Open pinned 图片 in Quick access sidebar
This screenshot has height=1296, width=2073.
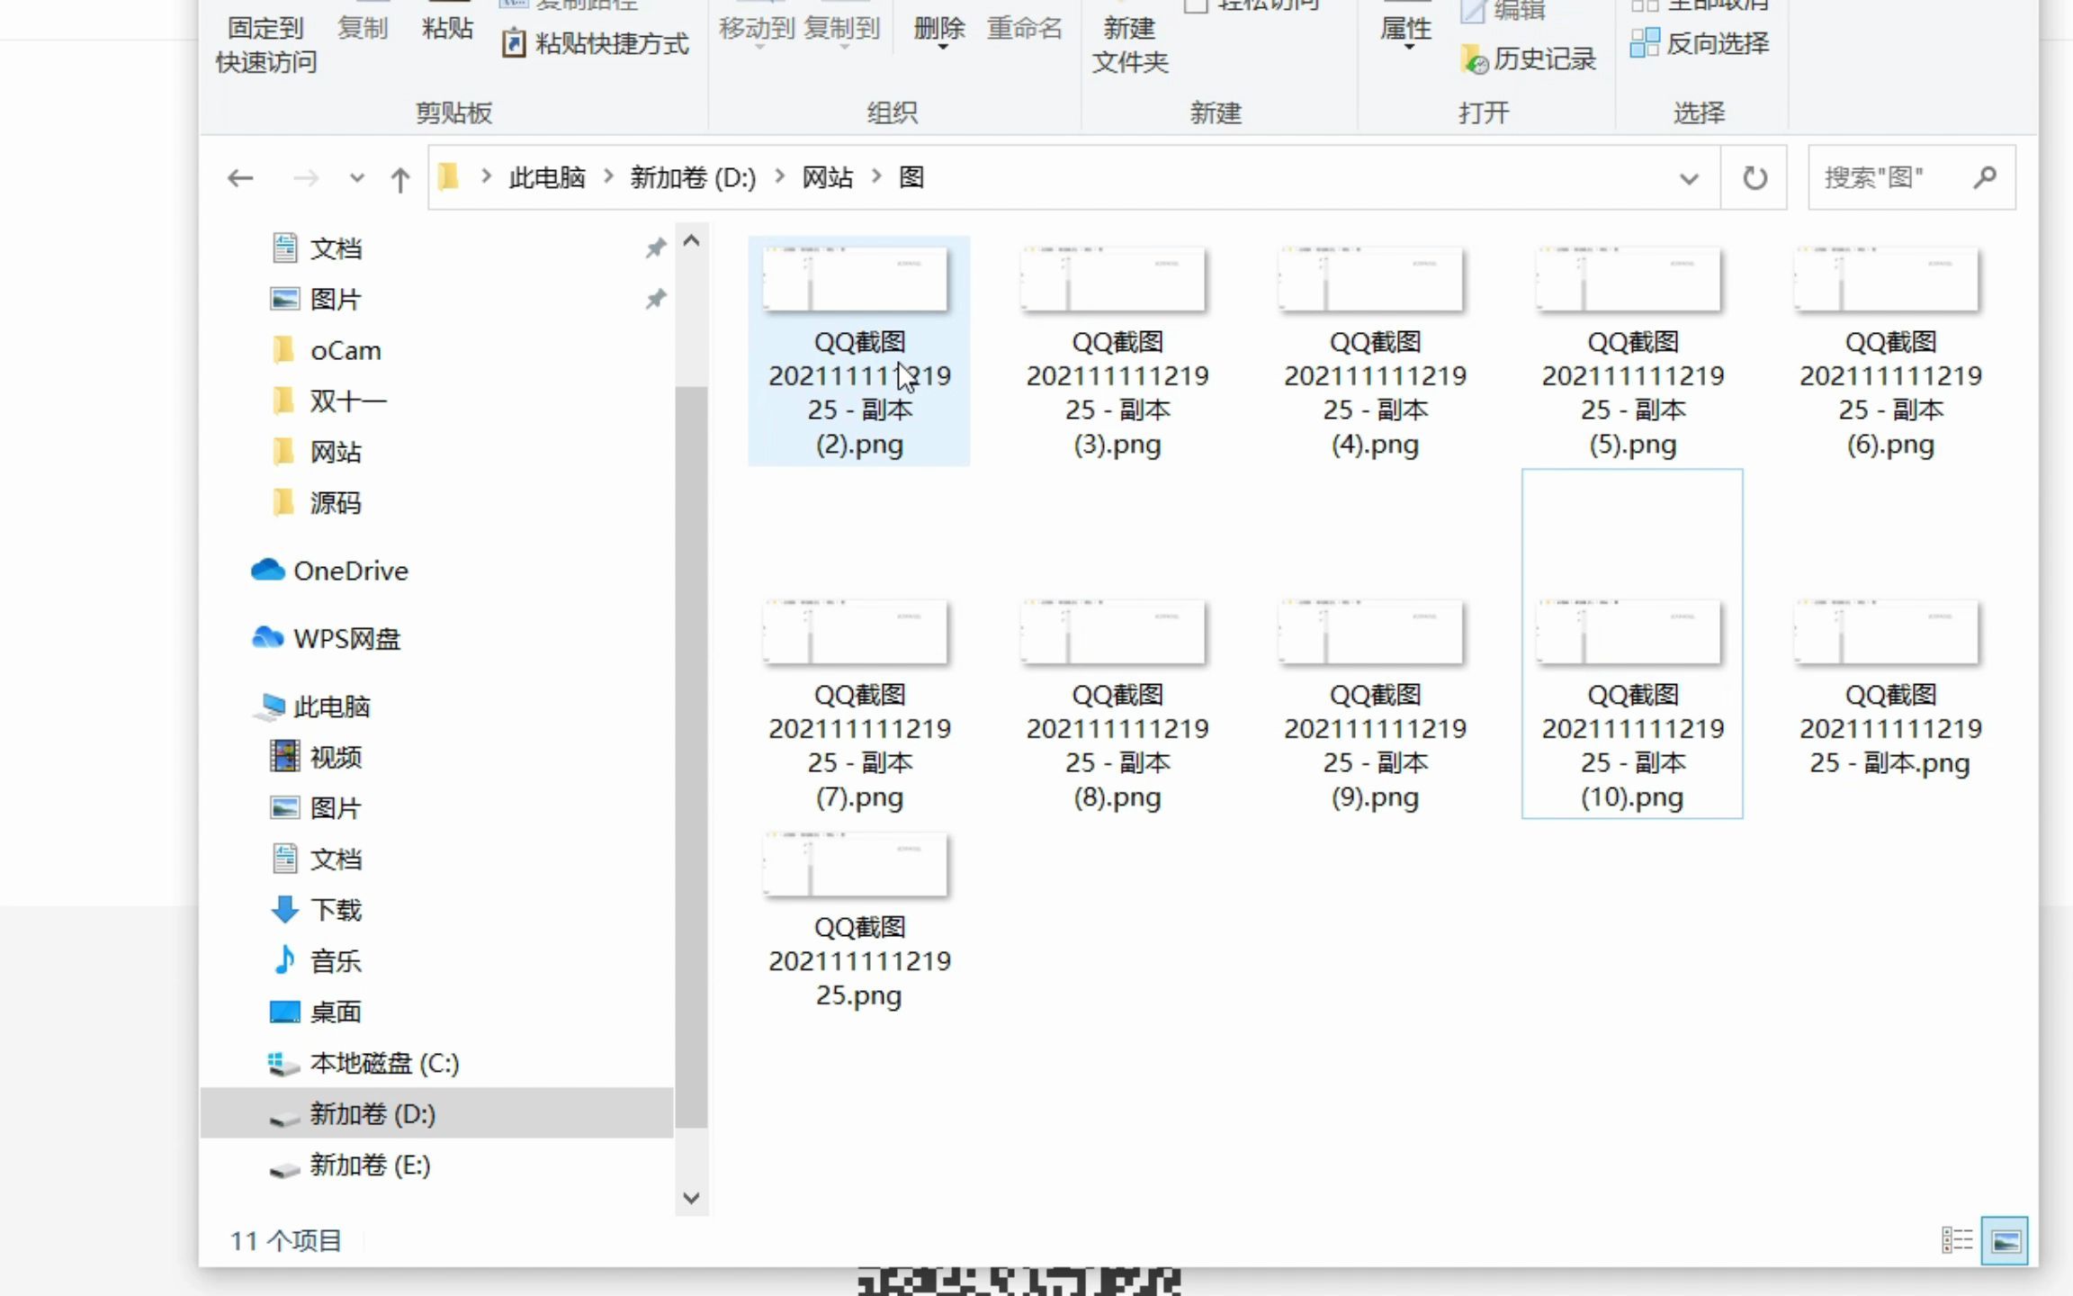[335, 299]
